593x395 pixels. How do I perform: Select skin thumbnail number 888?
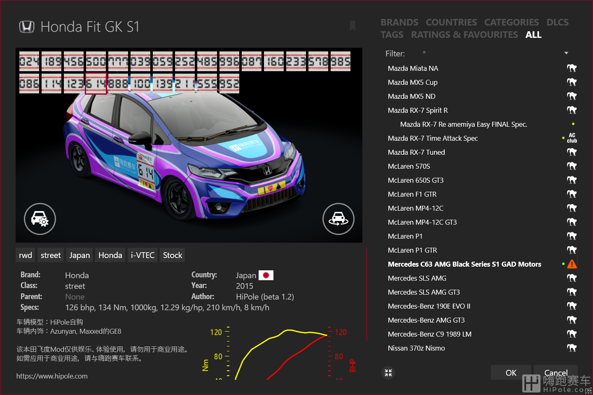pos(118,84)
